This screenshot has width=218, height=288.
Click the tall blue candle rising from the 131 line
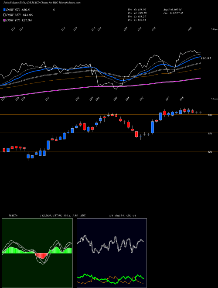point(153,127)
